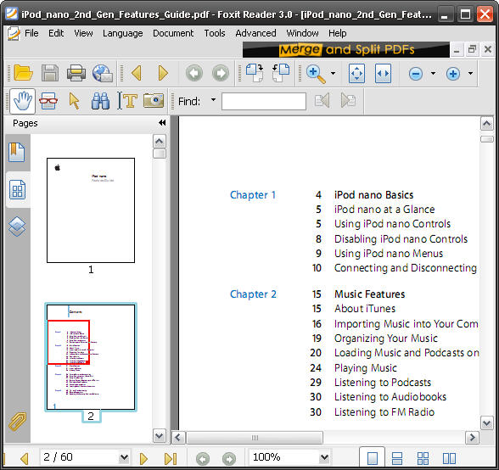The width and height of the screenshot is (499, 470).
Task: Follow the Listening to Podcasts link
Action: point(383,382)
